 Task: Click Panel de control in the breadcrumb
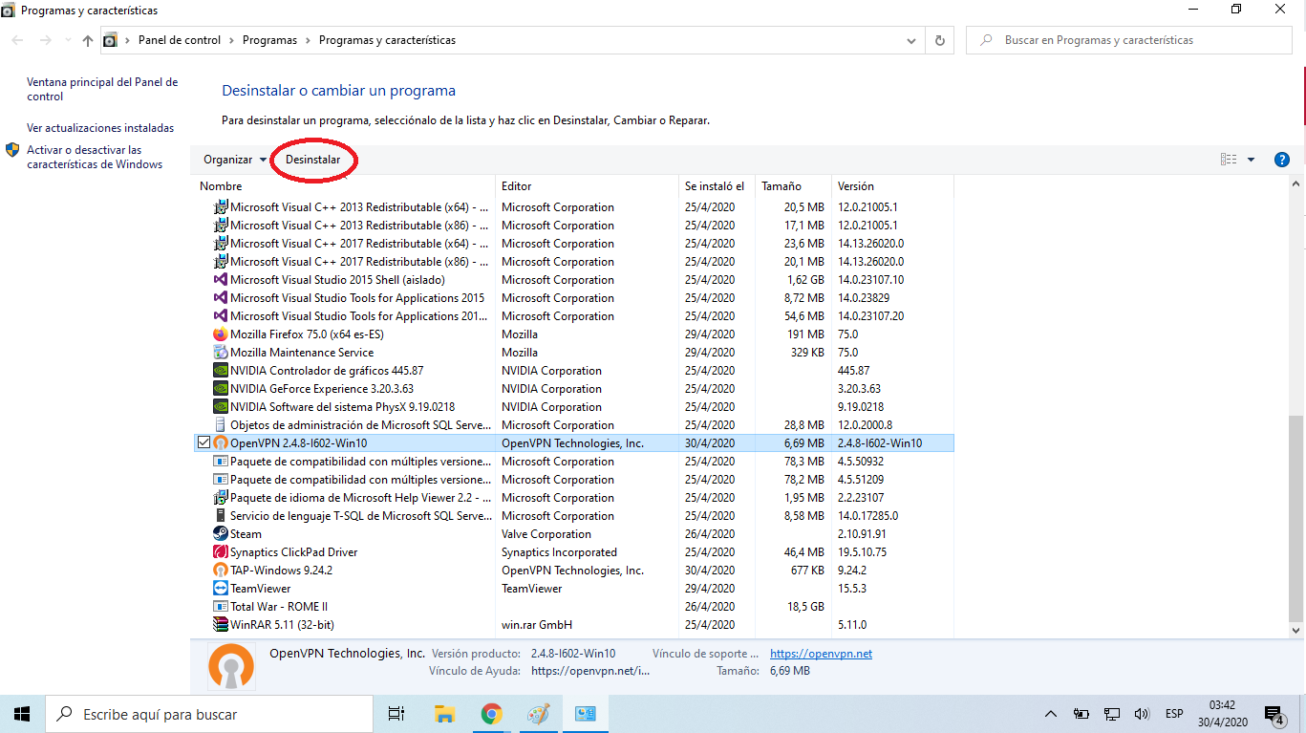(180, 40)
